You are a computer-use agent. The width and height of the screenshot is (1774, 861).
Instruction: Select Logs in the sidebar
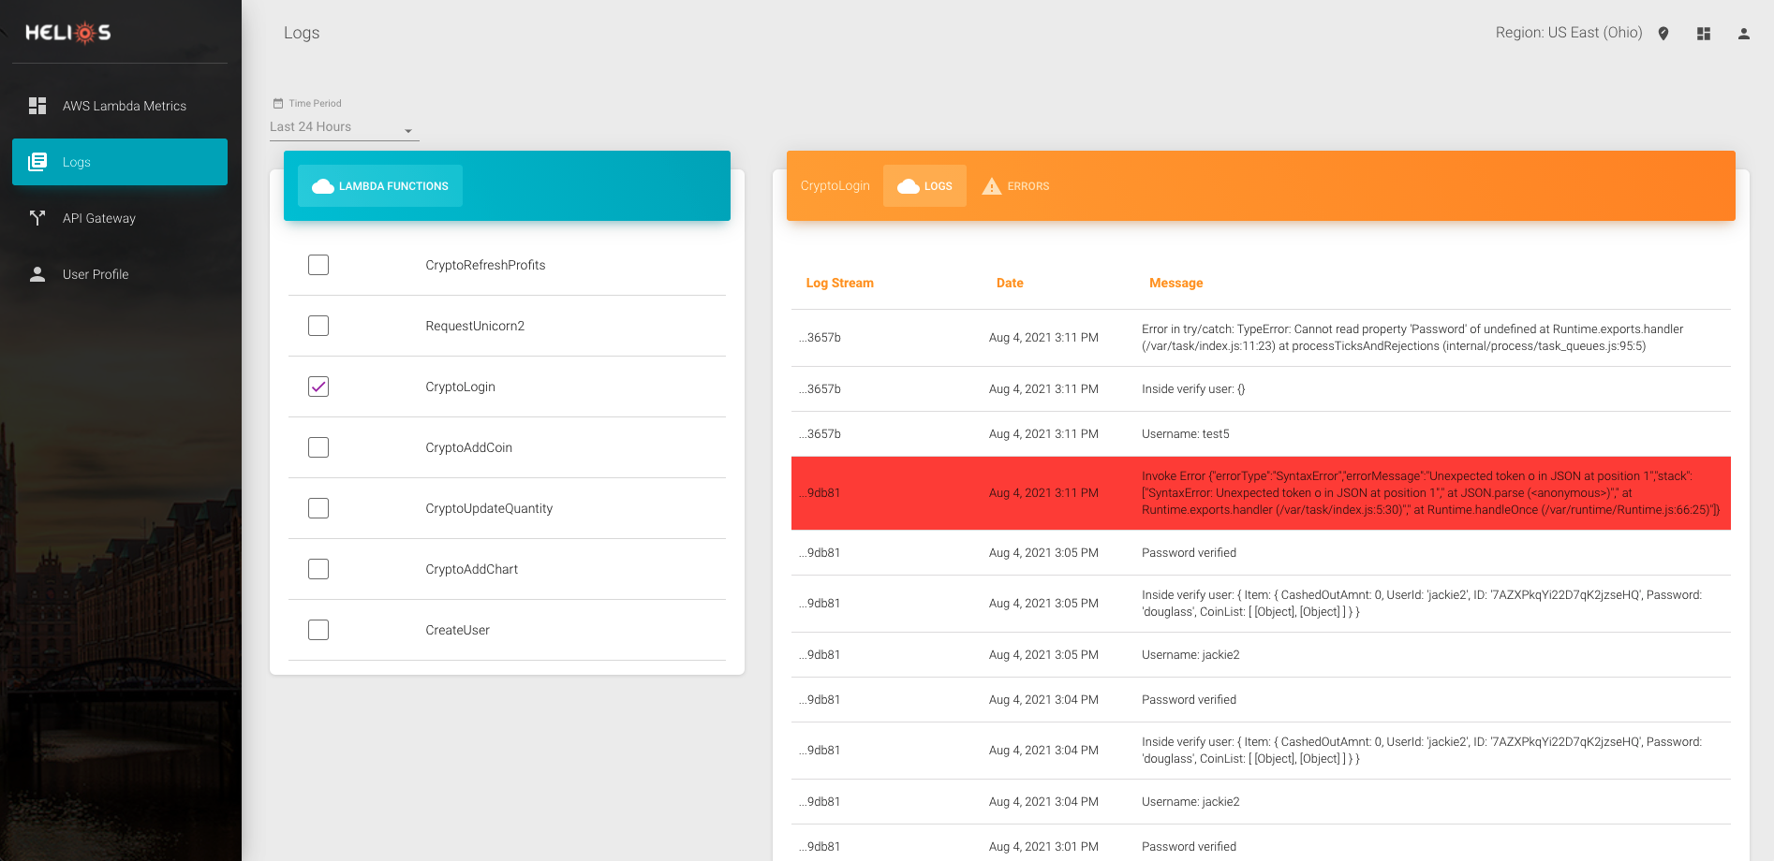pos(120,162)
